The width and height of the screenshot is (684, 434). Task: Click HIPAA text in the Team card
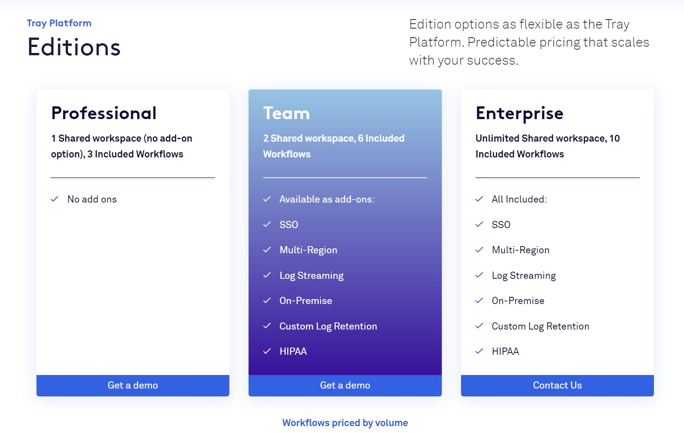point(293,351)
